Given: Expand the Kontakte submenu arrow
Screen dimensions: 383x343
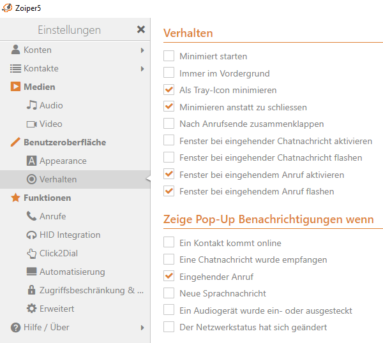Looking at the screenshot, I should 142,69.
